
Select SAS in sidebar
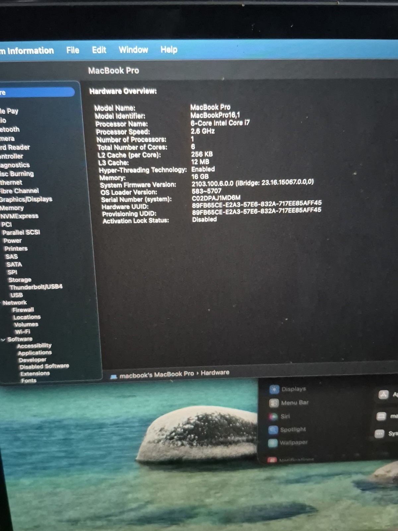click(12, 257)
